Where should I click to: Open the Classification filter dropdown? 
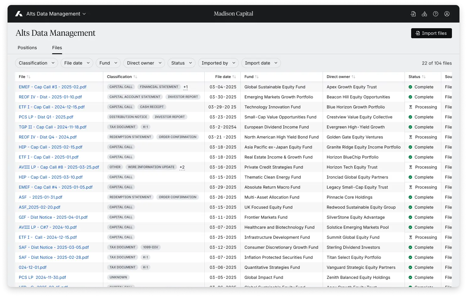click(x=36, y=63)
